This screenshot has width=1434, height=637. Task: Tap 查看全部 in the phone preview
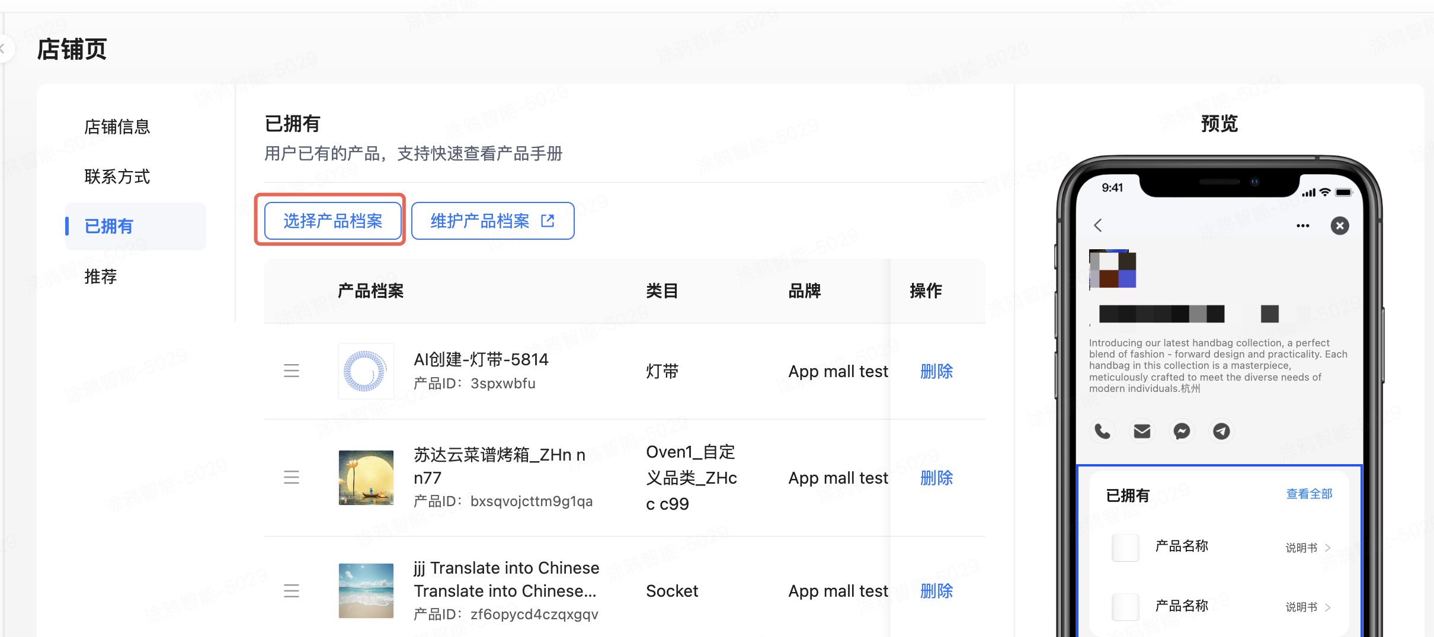(x=1309, y=494)
